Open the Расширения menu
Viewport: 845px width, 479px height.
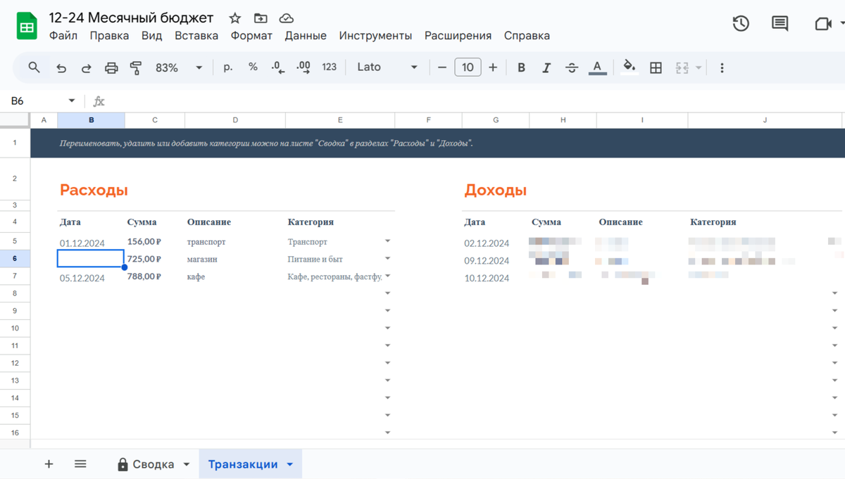pyautogui.click(x=458, y=35)
